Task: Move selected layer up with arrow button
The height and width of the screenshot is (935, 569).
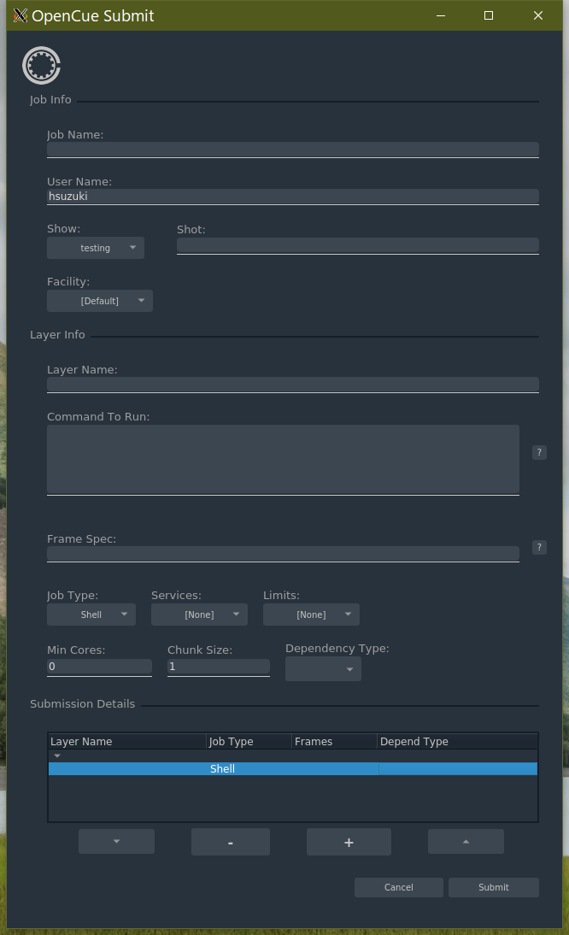Action: [466, 841]
